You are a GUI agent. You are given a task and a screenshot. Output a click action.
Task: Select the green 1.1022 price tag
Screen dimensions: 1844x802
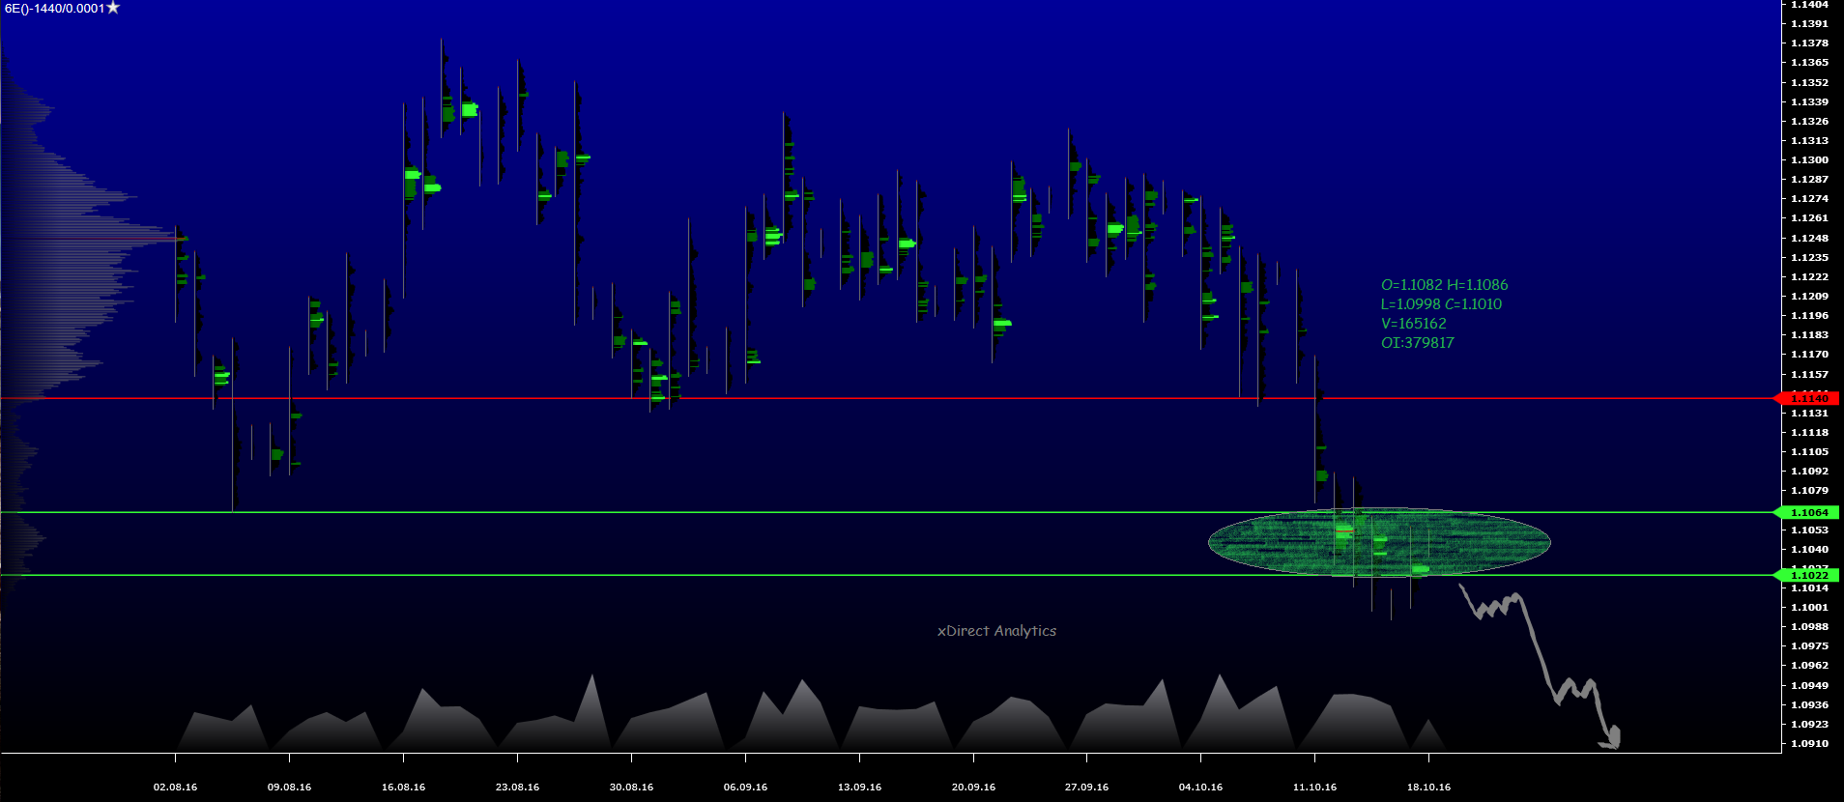(1808, 575)
